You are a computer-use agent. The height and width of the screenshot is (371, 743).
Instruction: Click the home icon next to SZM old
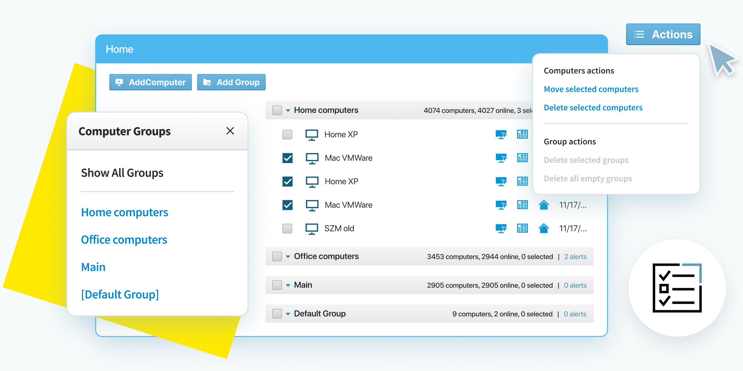coord(544,228)
